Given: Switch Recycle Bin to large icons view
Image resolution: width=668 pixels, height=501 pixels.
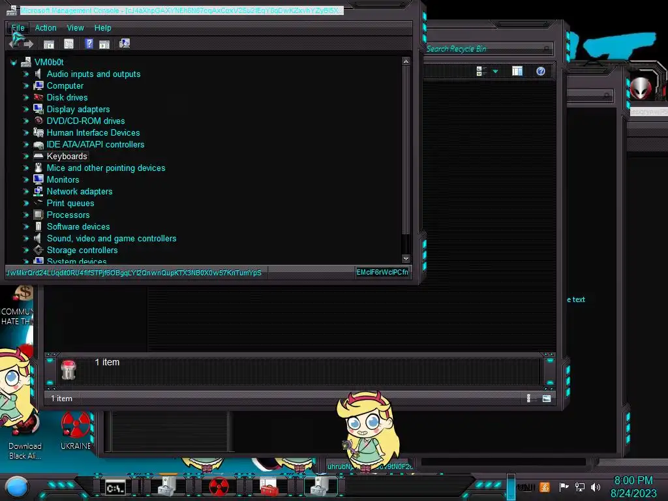Looking at the screenshot, I should coord(547,399).
